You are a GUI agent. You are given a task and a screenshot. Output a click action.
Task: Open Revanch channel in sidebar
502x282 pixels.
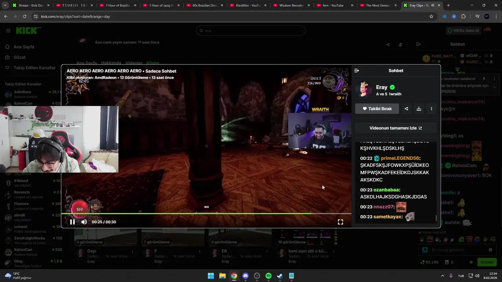point(33,194)
